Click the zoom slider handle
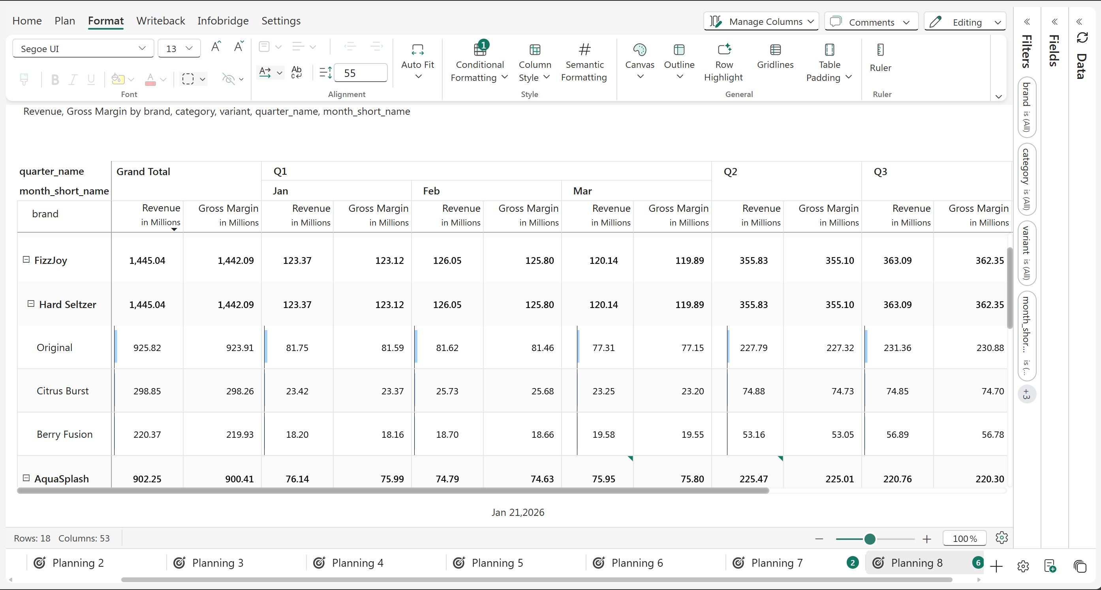Viewport: 1101px width, 590px height. click(869, 539)
